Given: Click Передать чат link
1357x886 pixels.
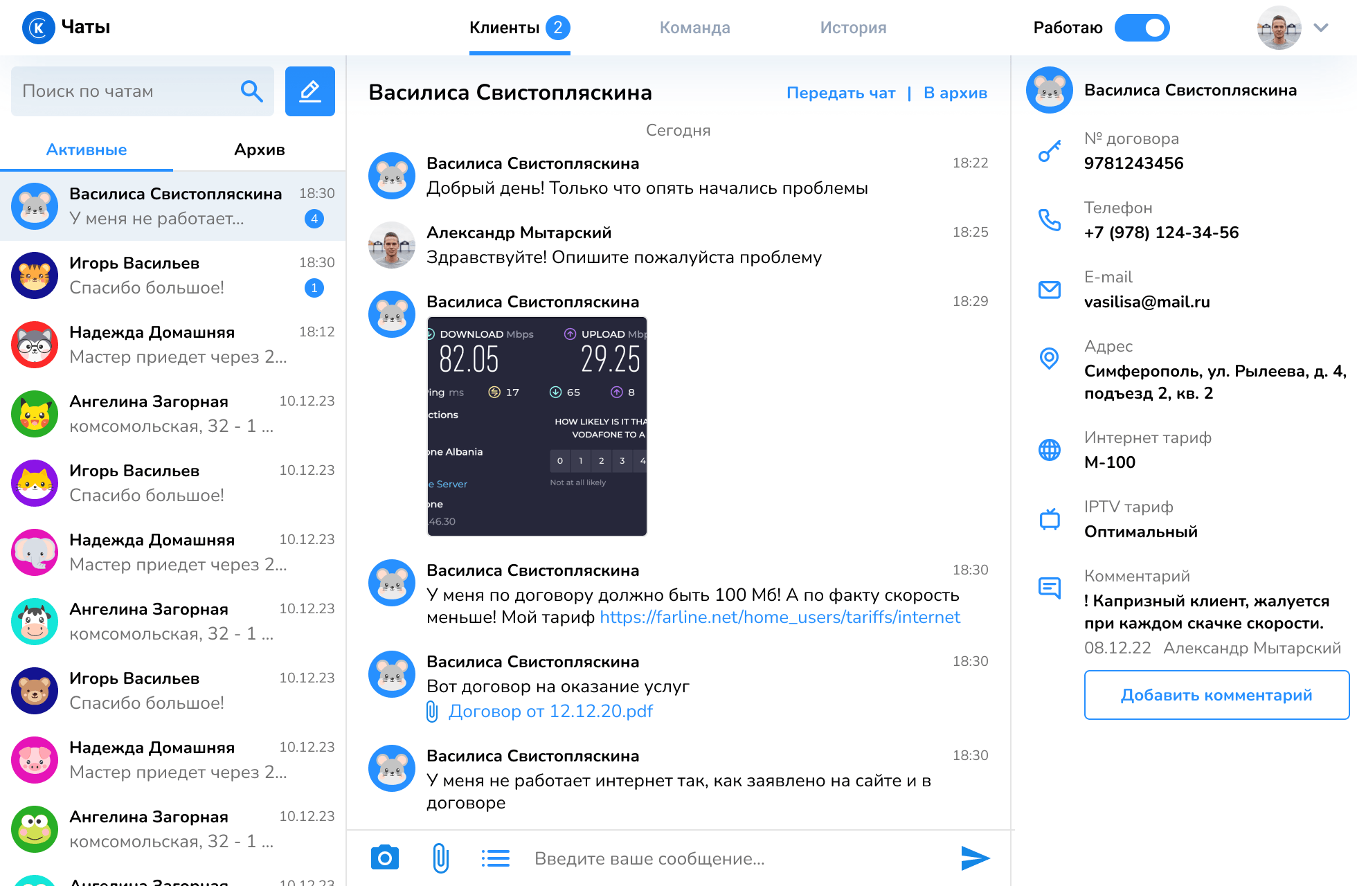Looking at the screenshot, I should pyautogui.click(x=841, y=93).
